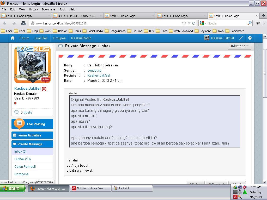The width and height of the screenshot is (267, 200).
Task: Click the Forum Activities button
Action: click(32, 135)
